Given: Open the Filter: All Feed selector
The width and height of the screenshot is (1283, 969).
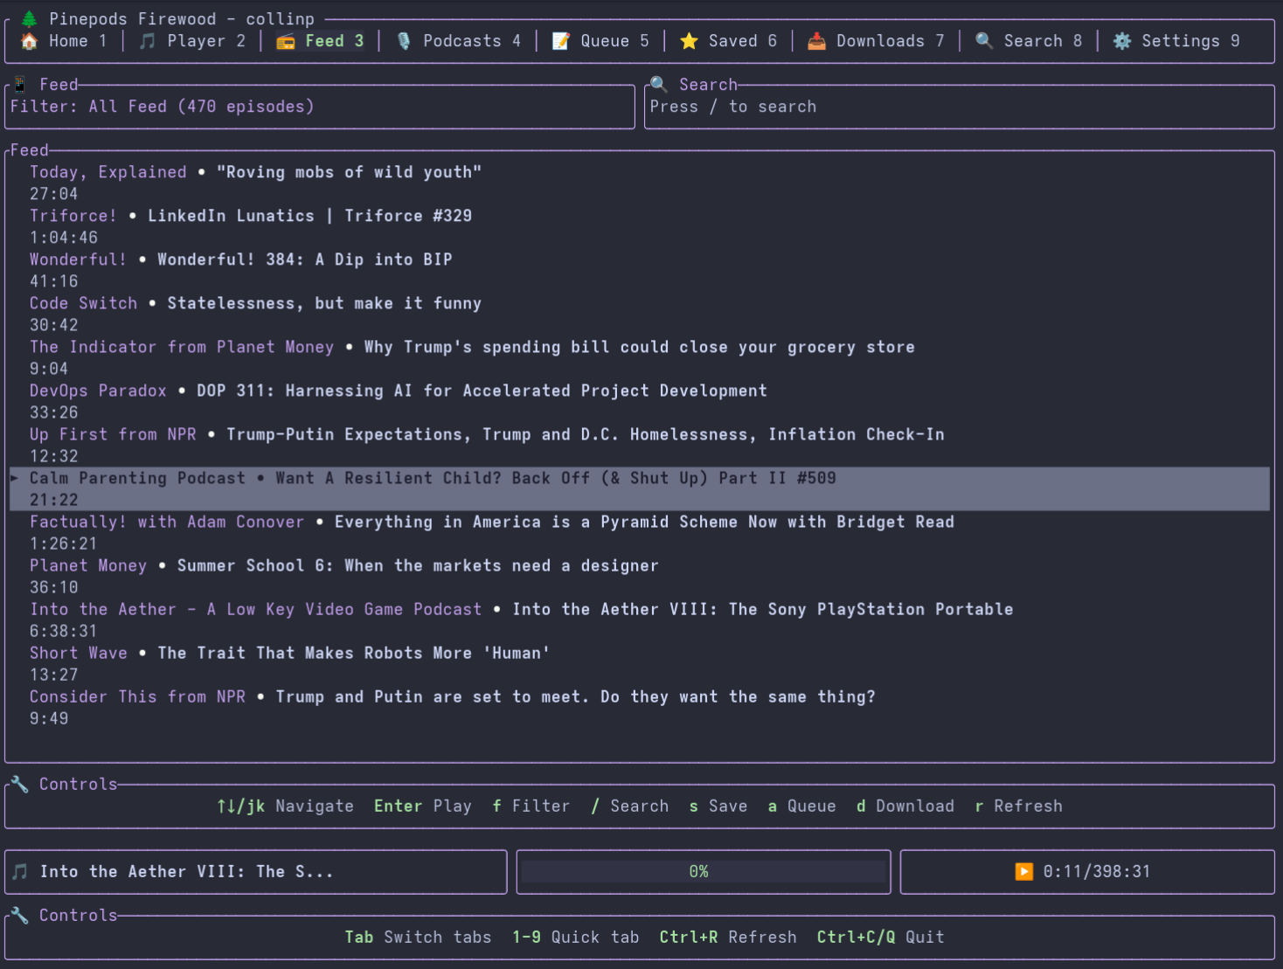Looking at the screenshot, I should pyautogui.click(x=162, y=107).
